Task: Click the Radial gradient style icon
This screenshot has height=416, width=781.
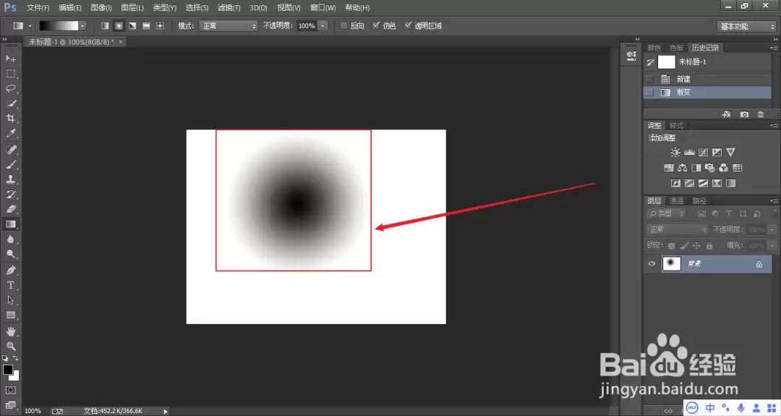Action: (x=119, y=26)
